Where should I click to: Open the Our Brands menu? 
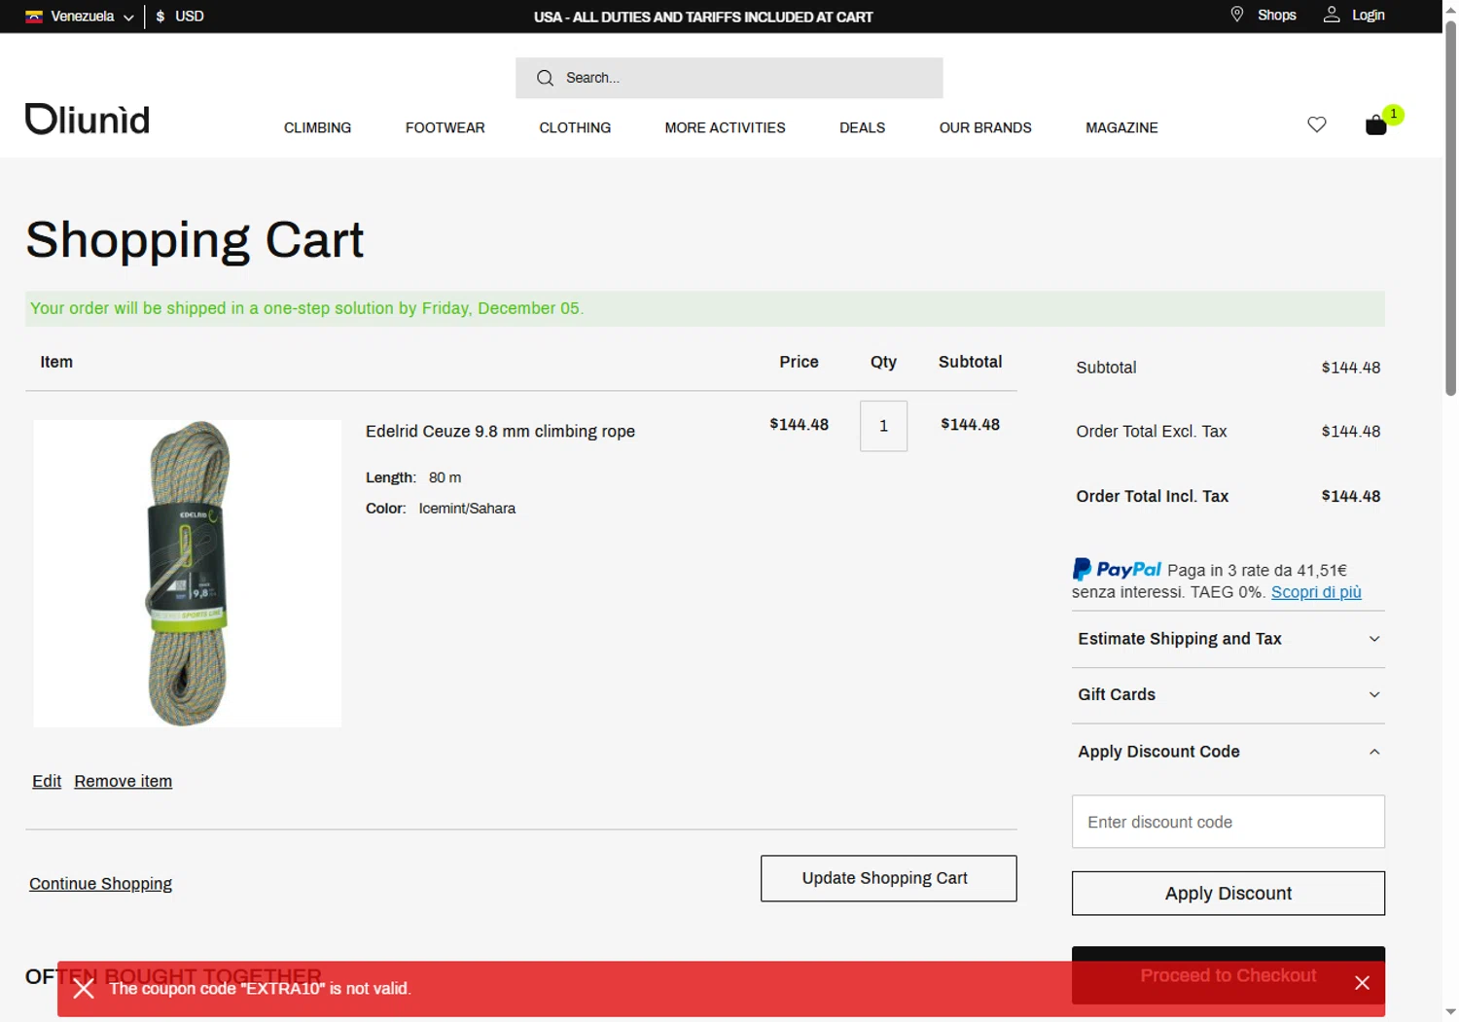985,127
